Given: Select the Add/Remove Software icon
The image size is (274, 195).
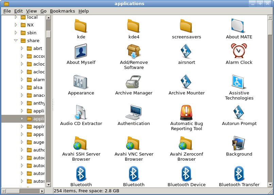Looking at the screenshot, I should (x=134, y=51).
